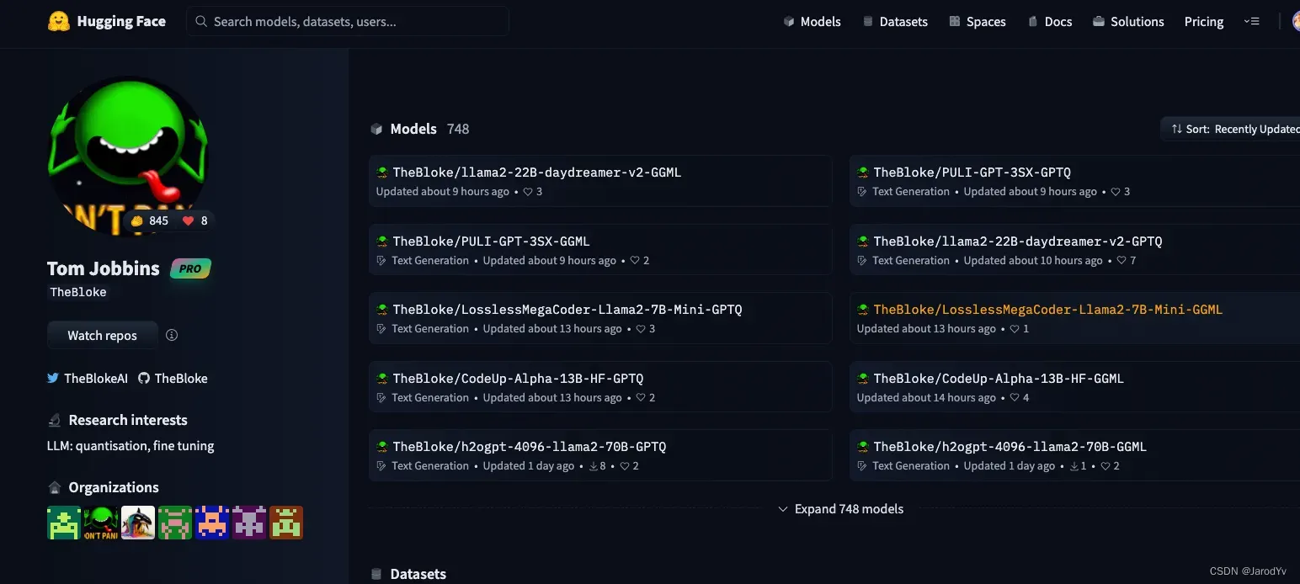Click the hugging emoji count 845
Image resolution: width=1300 pixels, height=584 pixels.
[150, 220]
